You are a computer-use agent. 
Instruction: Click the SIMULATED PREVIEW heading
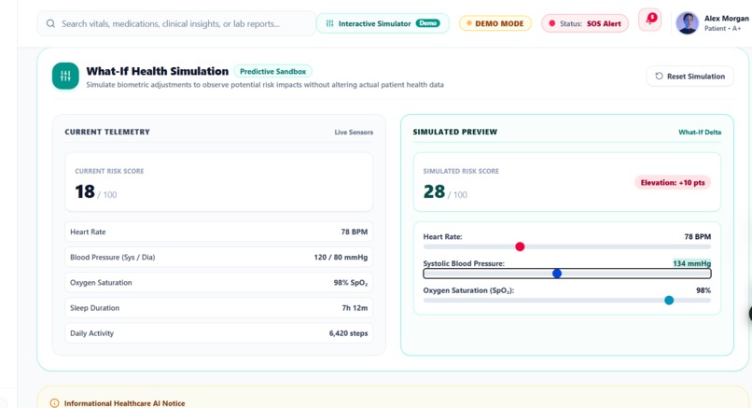455,132
